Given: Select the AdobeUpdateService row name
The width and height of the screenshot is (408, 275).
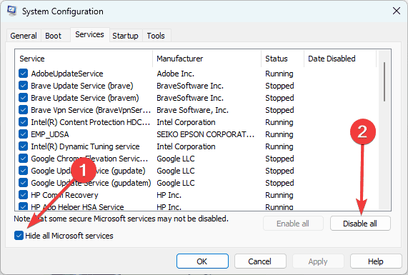Looking at the screenshot, I should 67,74.
